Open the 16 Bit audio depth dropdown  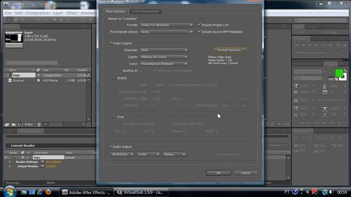coord(148,154)
